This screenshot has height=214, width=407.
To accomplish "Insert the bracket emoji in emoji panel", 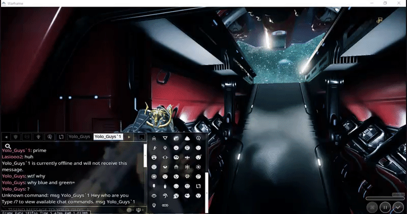I will [x=198, y=186].
